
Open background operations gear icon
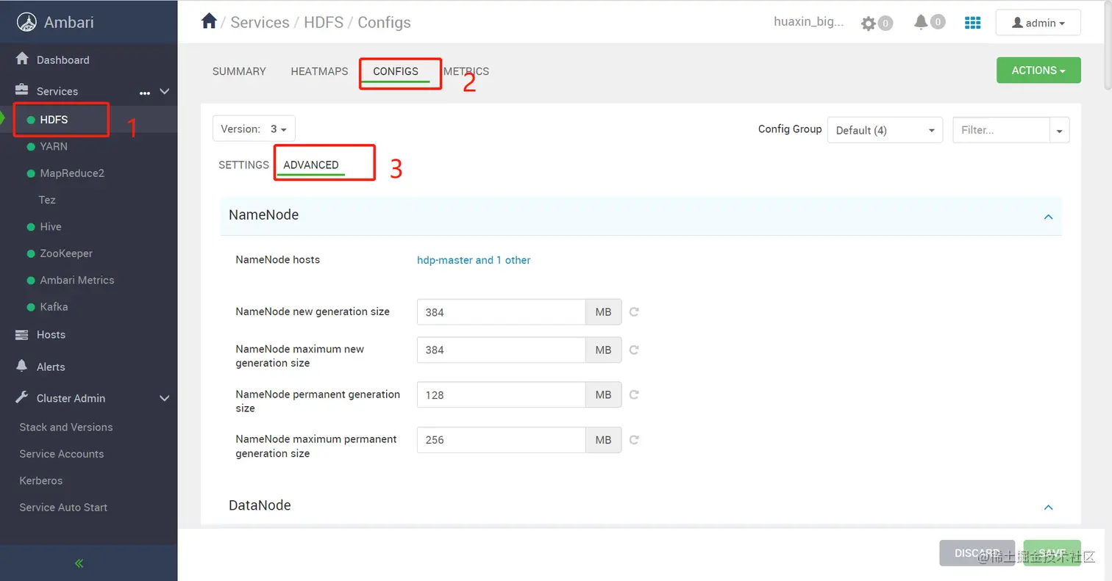[x=869, y=24]
